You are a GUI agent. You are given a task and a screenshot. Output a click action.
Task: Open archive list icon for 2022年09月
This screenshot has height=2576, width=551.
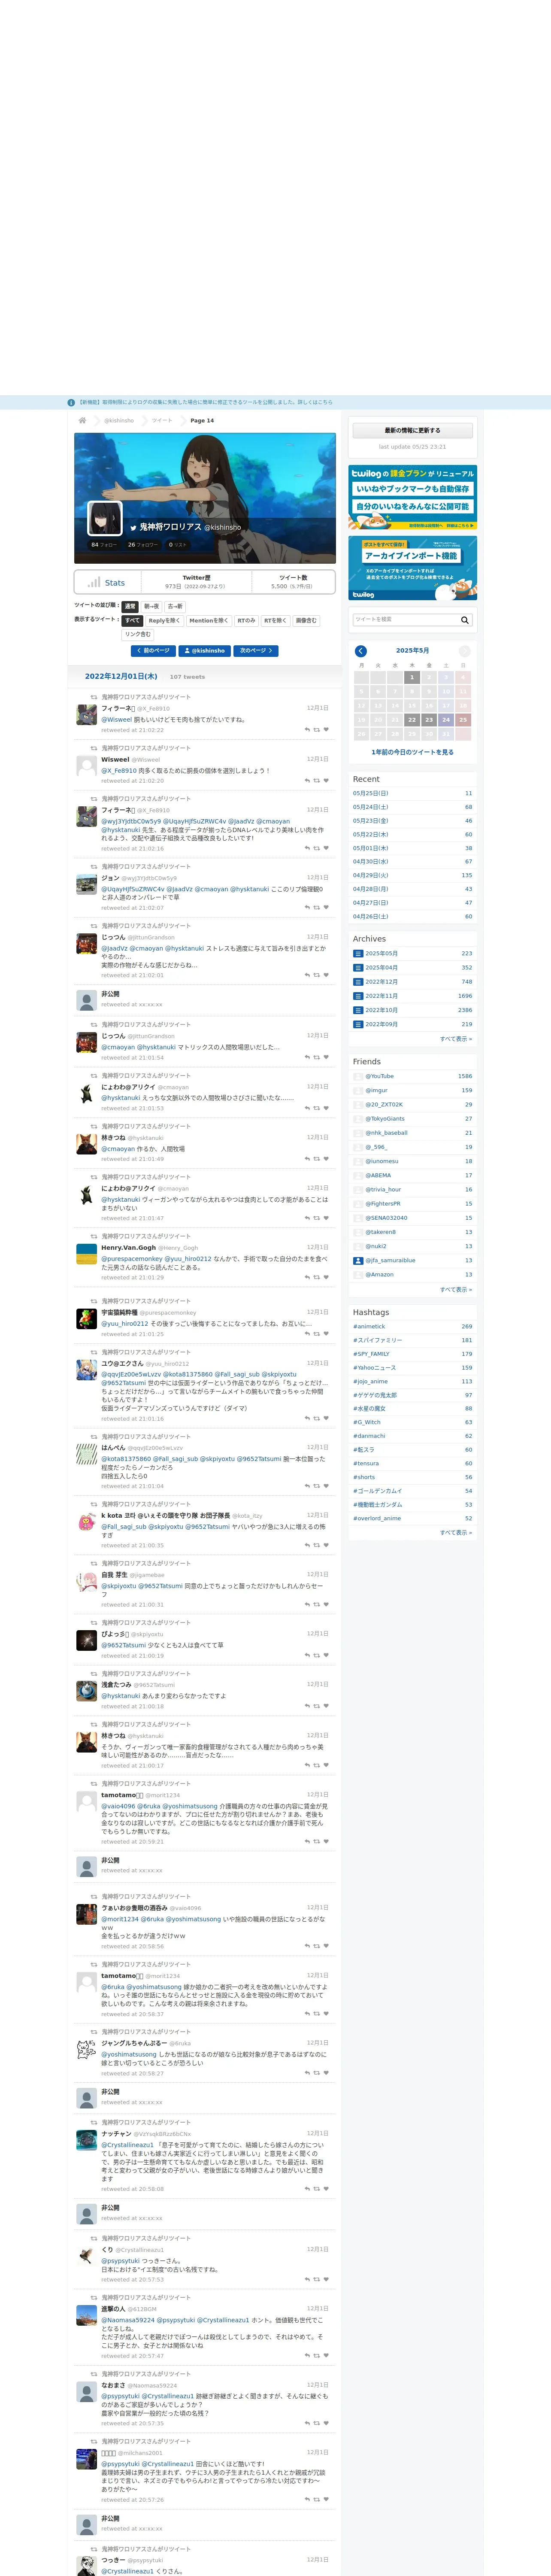[358, 1024]
